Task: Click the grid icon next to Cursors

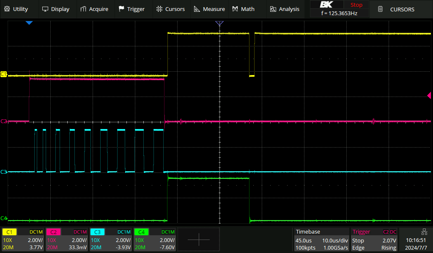Action: click(x=159, y=9)
